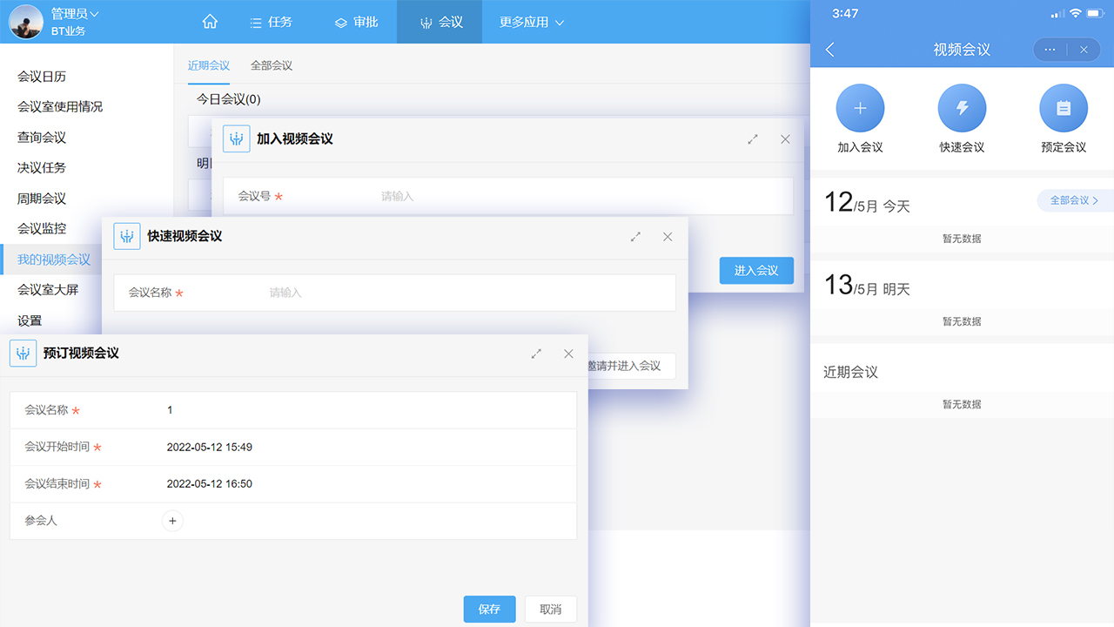Click the 进入会议 button
Viewport: 1114px width, 627px height.
coord(756,271)
